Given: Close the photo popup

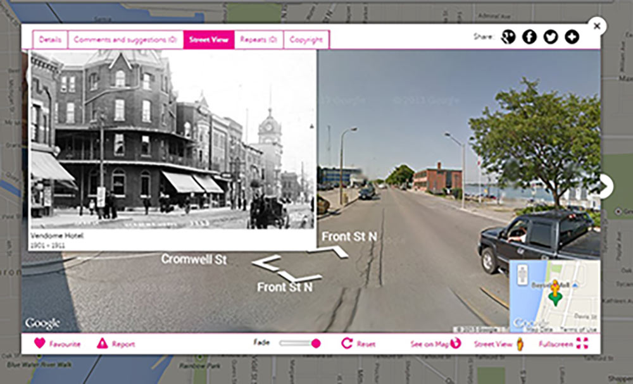Looking at the screenshot, I should click(597, 26).
